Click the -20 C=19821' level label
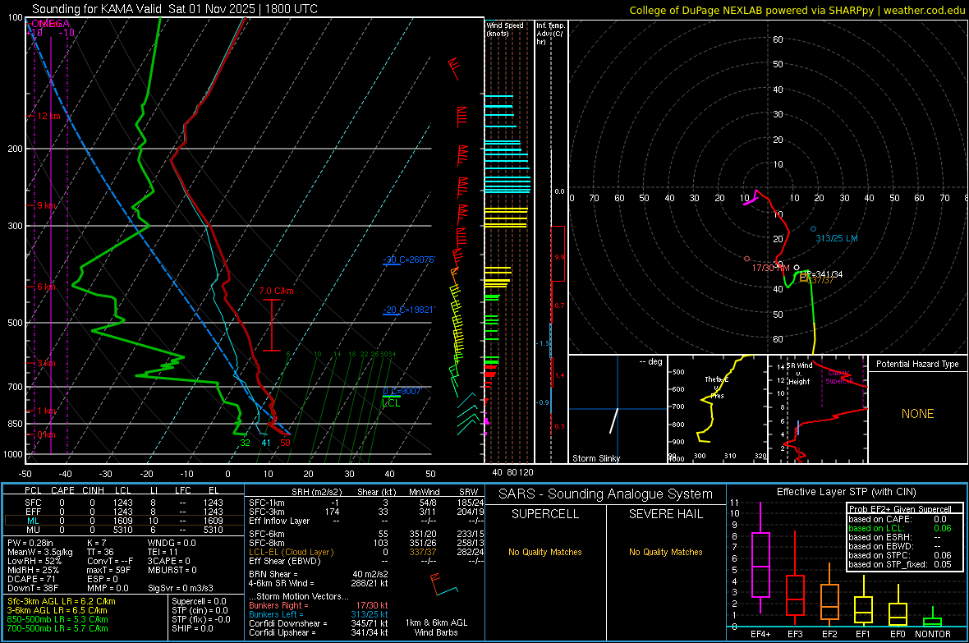Screen dimensions: 969x643 point(409,310)
